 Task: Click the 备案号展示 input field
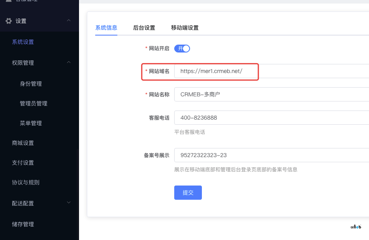coord(271,155)
